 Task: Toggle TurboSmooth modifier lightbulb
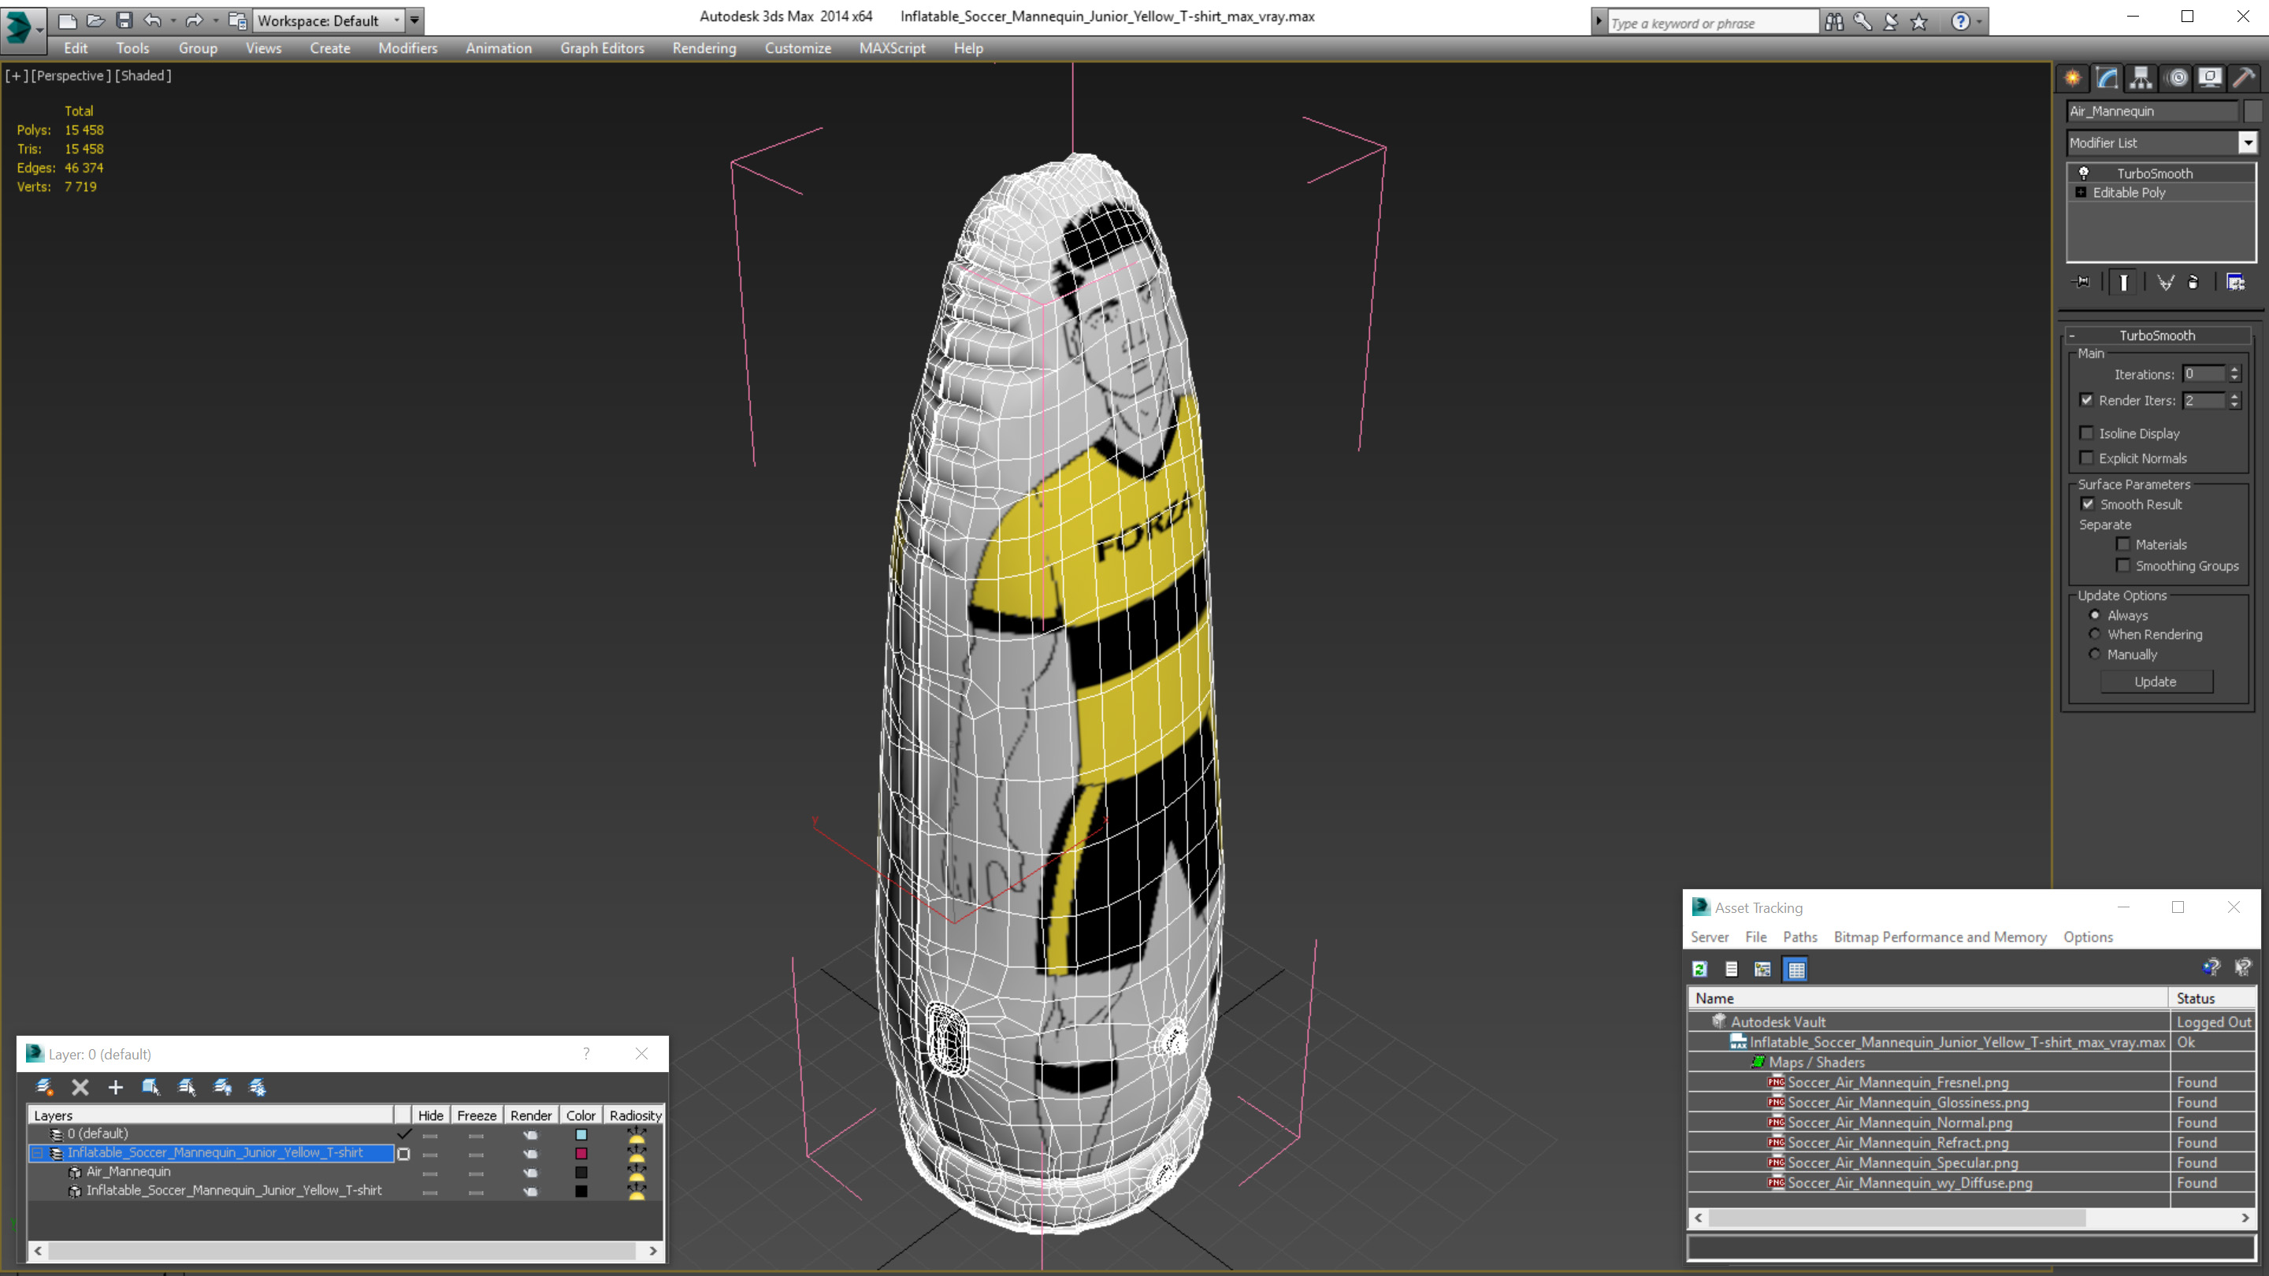point(2084,172)
